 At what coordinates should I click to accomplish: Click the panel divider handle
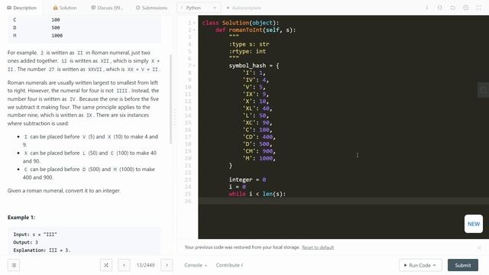(175, 117)
